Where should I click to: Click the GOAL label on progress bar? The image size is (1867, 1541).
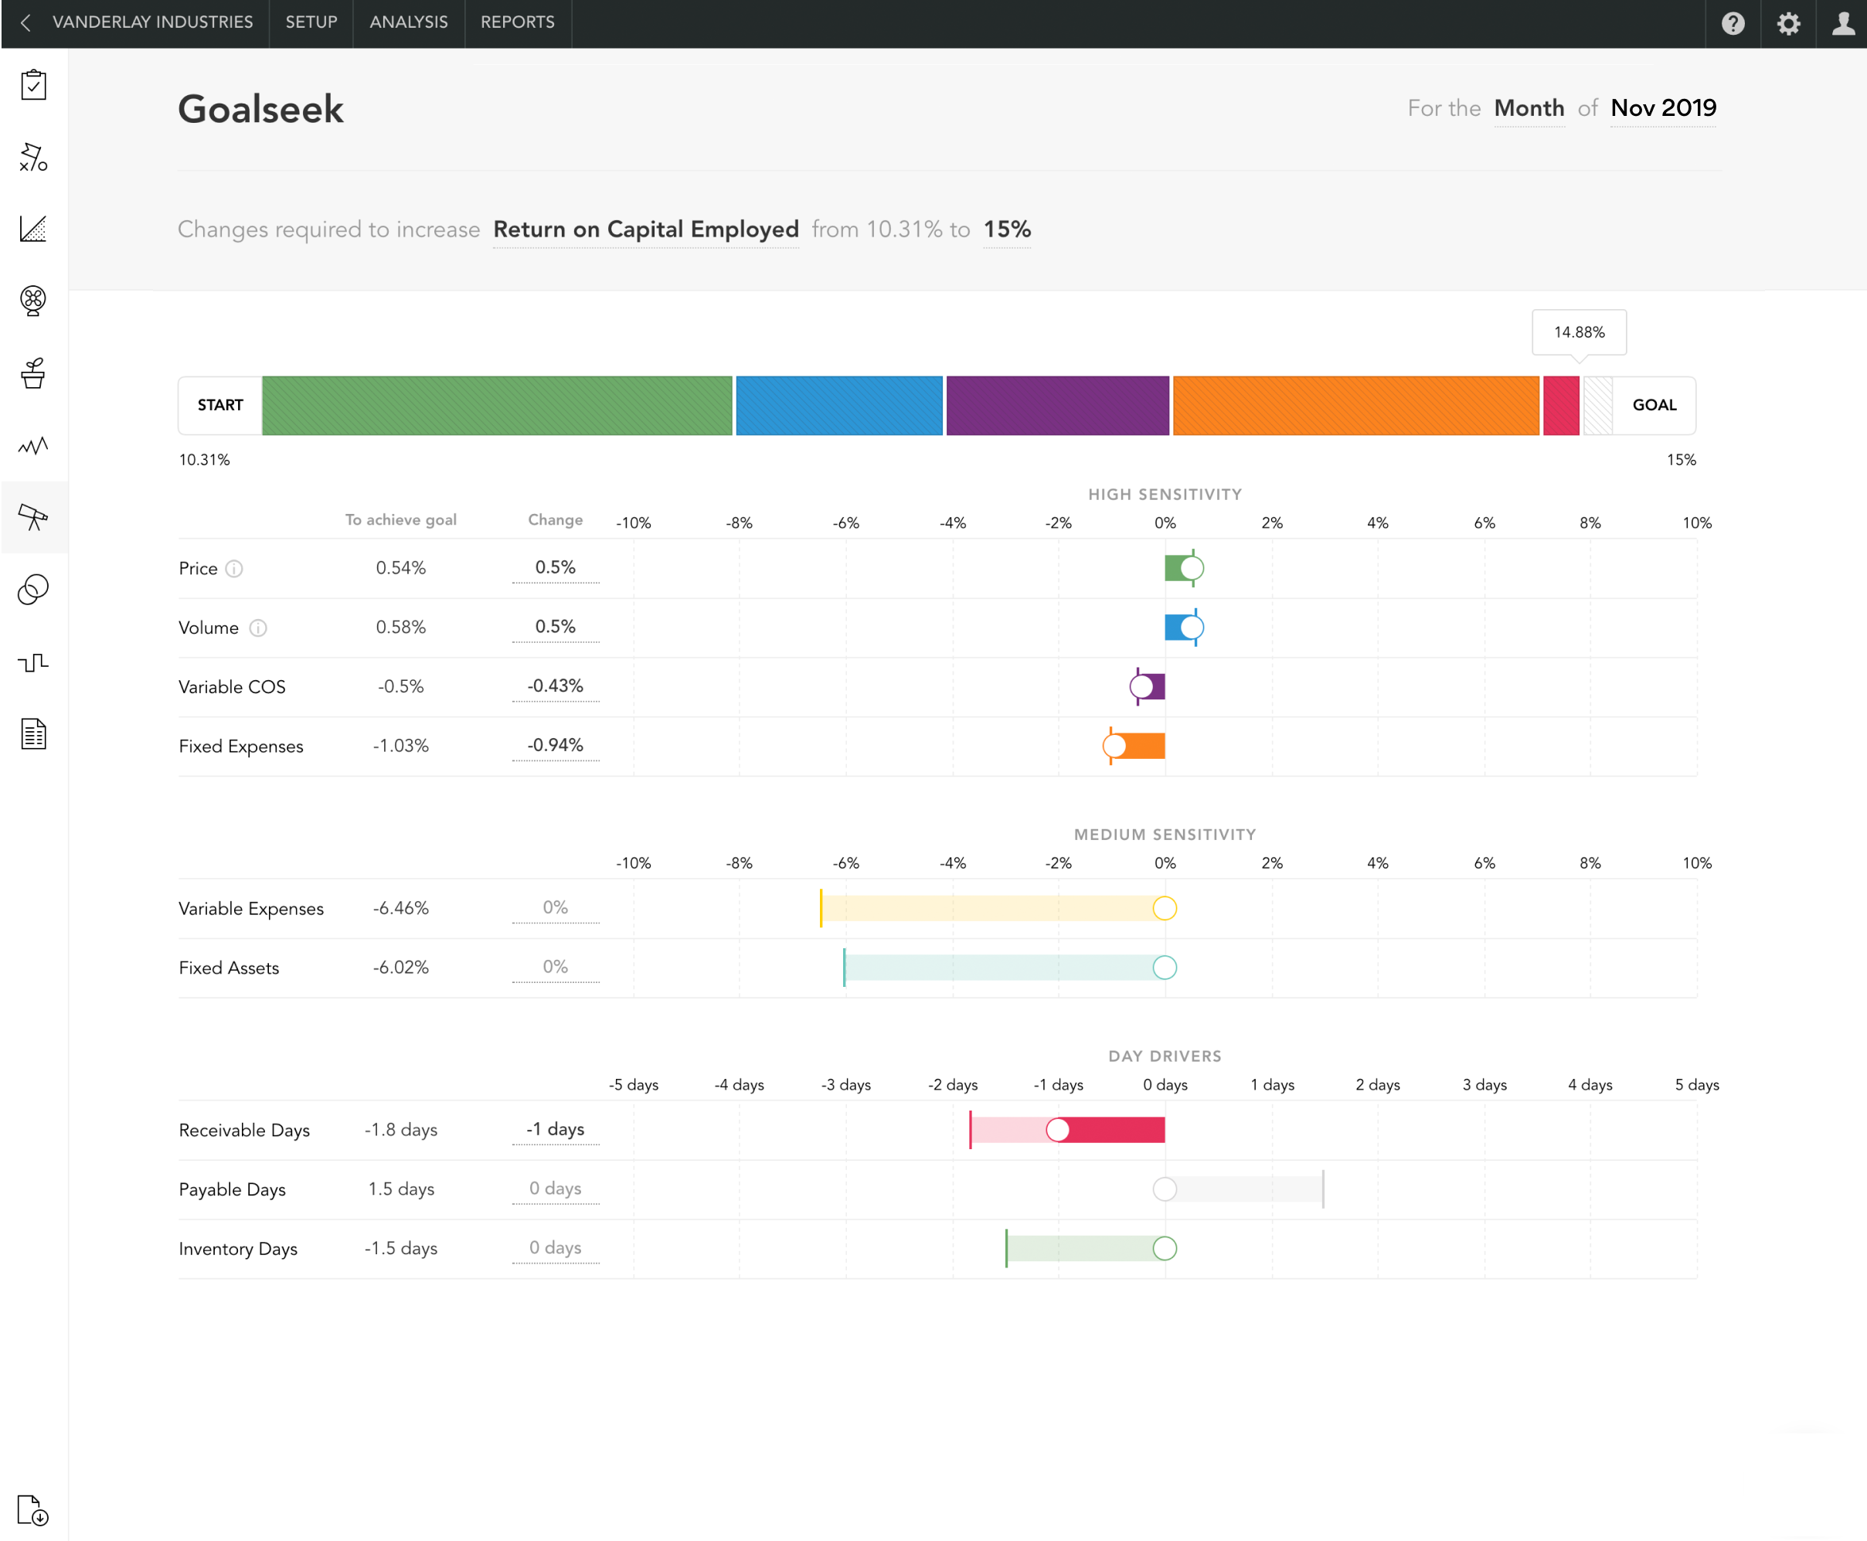pos(1654,406)
